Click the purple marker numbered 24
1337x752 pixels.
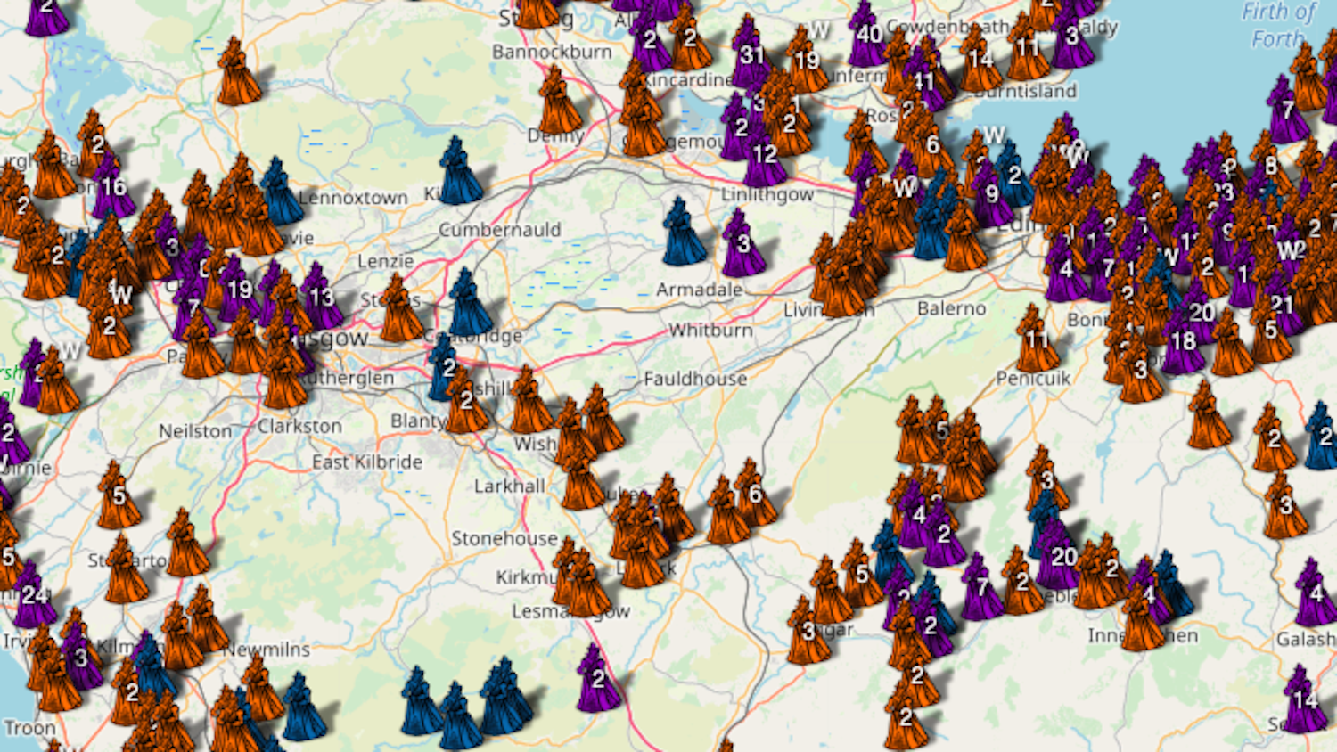[33, 595]
